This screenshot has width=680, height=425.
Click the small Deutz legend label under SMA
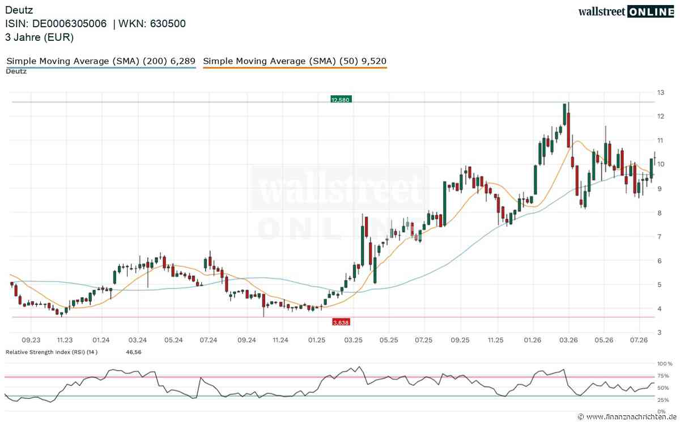click(16, 71)
